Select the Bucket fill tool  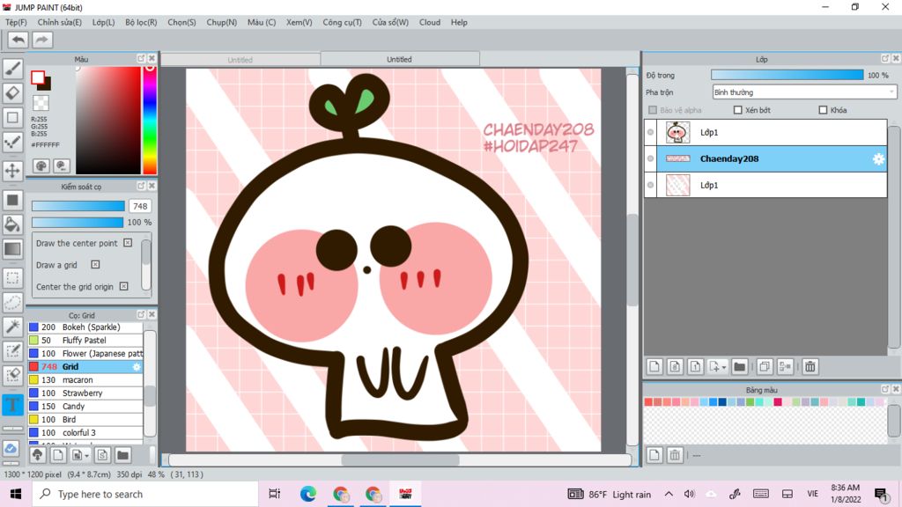click(x=12, y=224)
